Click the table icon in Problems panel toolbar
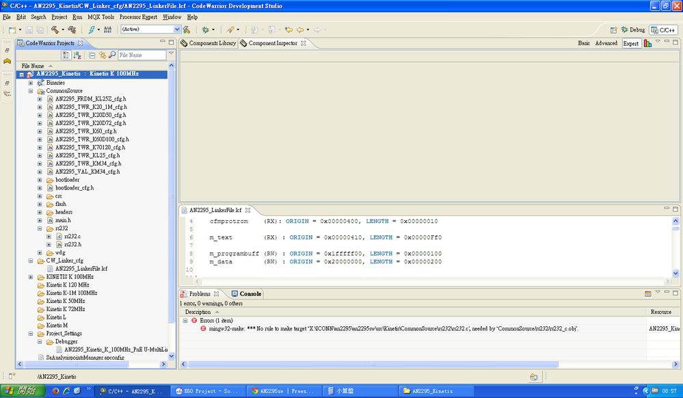683x398 pixels. point(647,294)
